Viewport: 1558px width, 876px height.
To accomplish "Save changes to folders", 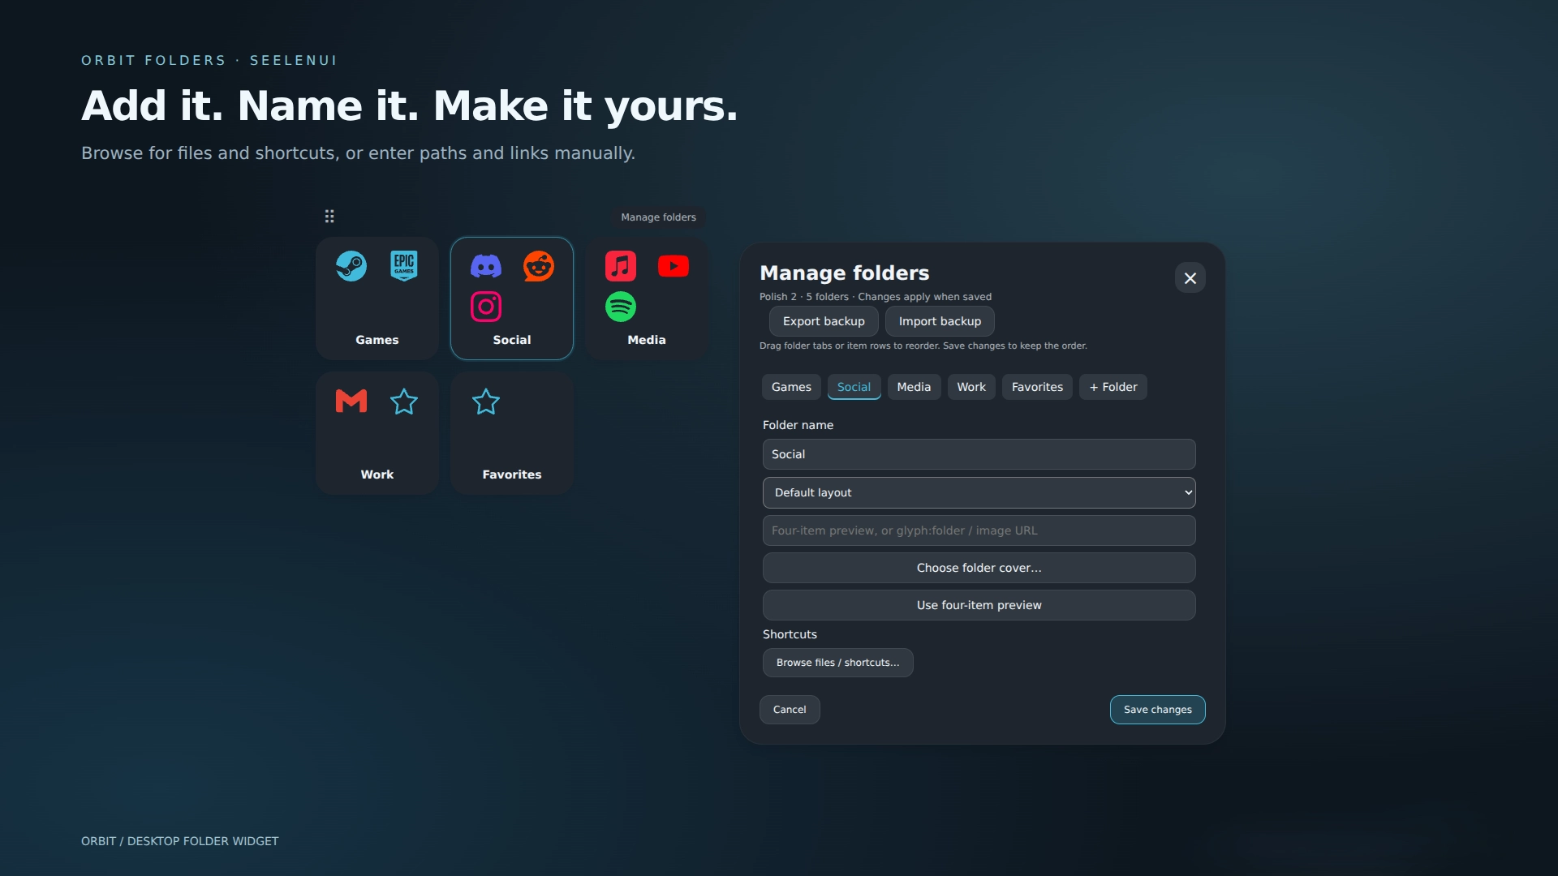I will point(1157,710).
